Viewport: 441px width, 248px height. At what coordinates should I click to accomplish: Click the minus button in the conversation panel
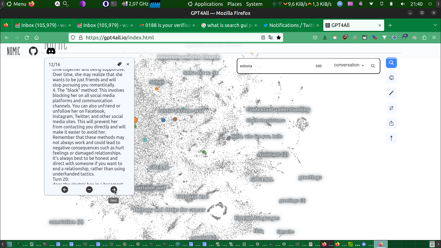[89, 190]
